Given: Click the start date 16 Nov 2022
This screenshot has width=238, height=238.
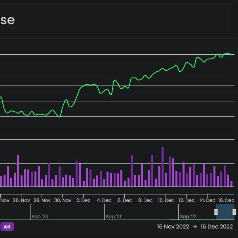Looking at the screenshot, I should pyautogui.click(x=173, y=227).
